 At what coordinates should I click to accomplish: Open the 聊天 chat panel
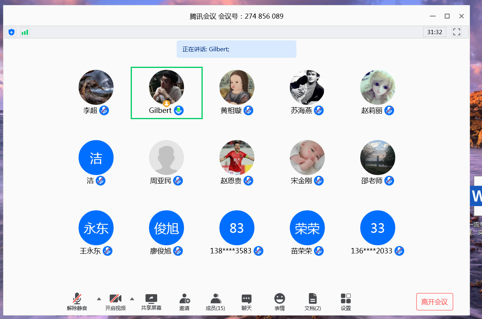click(x=246, y=302)
